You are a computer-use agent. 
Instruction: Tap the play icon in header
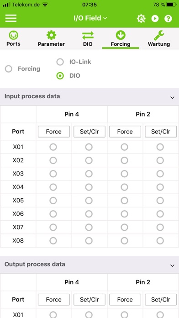[x=155, y=19]
